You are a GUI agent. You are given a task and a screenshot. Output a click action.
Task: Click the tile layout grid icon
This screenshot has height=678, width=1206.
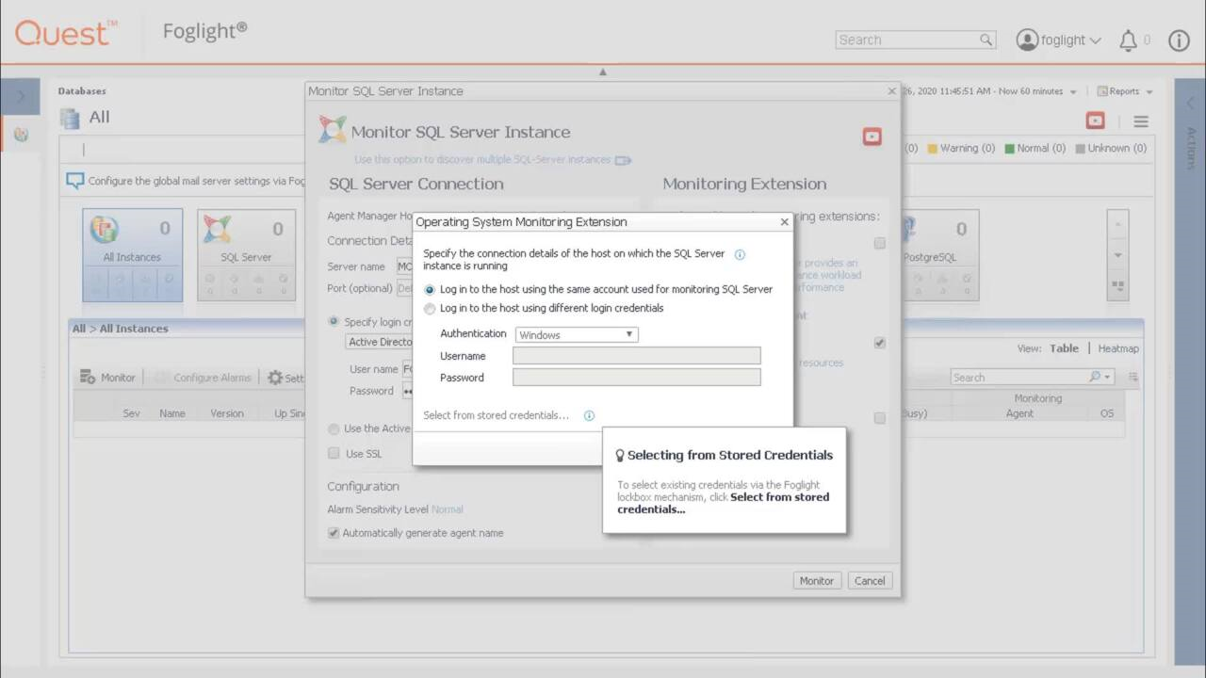pyautogui.click(x=1117, y=285)
